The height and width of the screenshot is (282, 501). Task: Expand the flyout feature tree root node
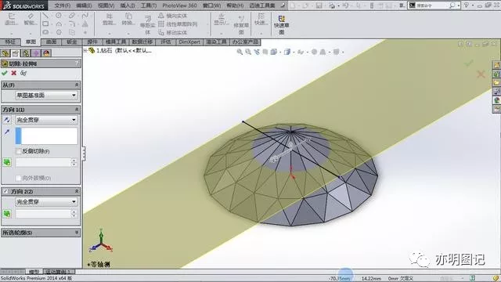[x=85, y=50]
